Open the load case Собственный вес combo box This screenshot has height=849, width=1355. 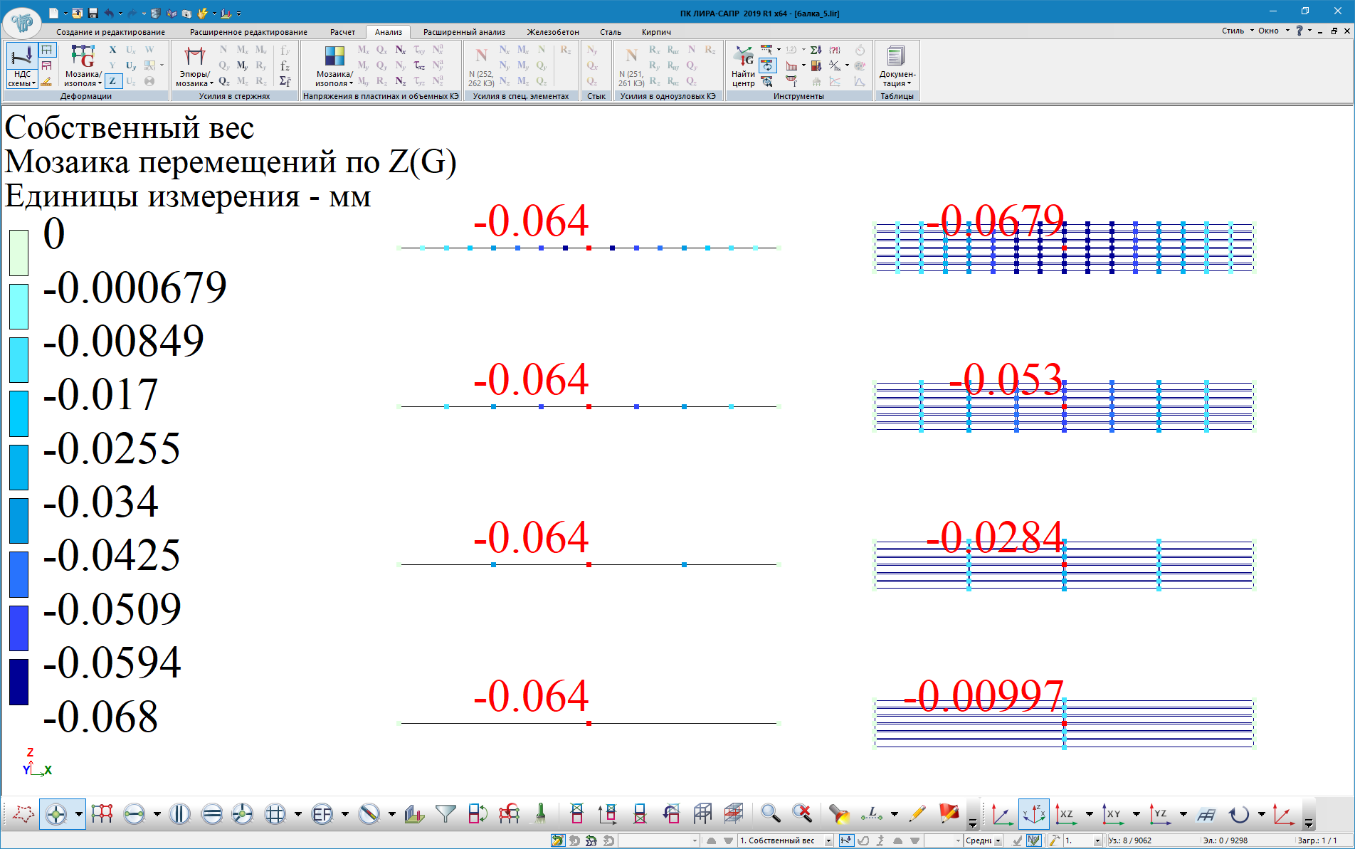click(785, 840)
